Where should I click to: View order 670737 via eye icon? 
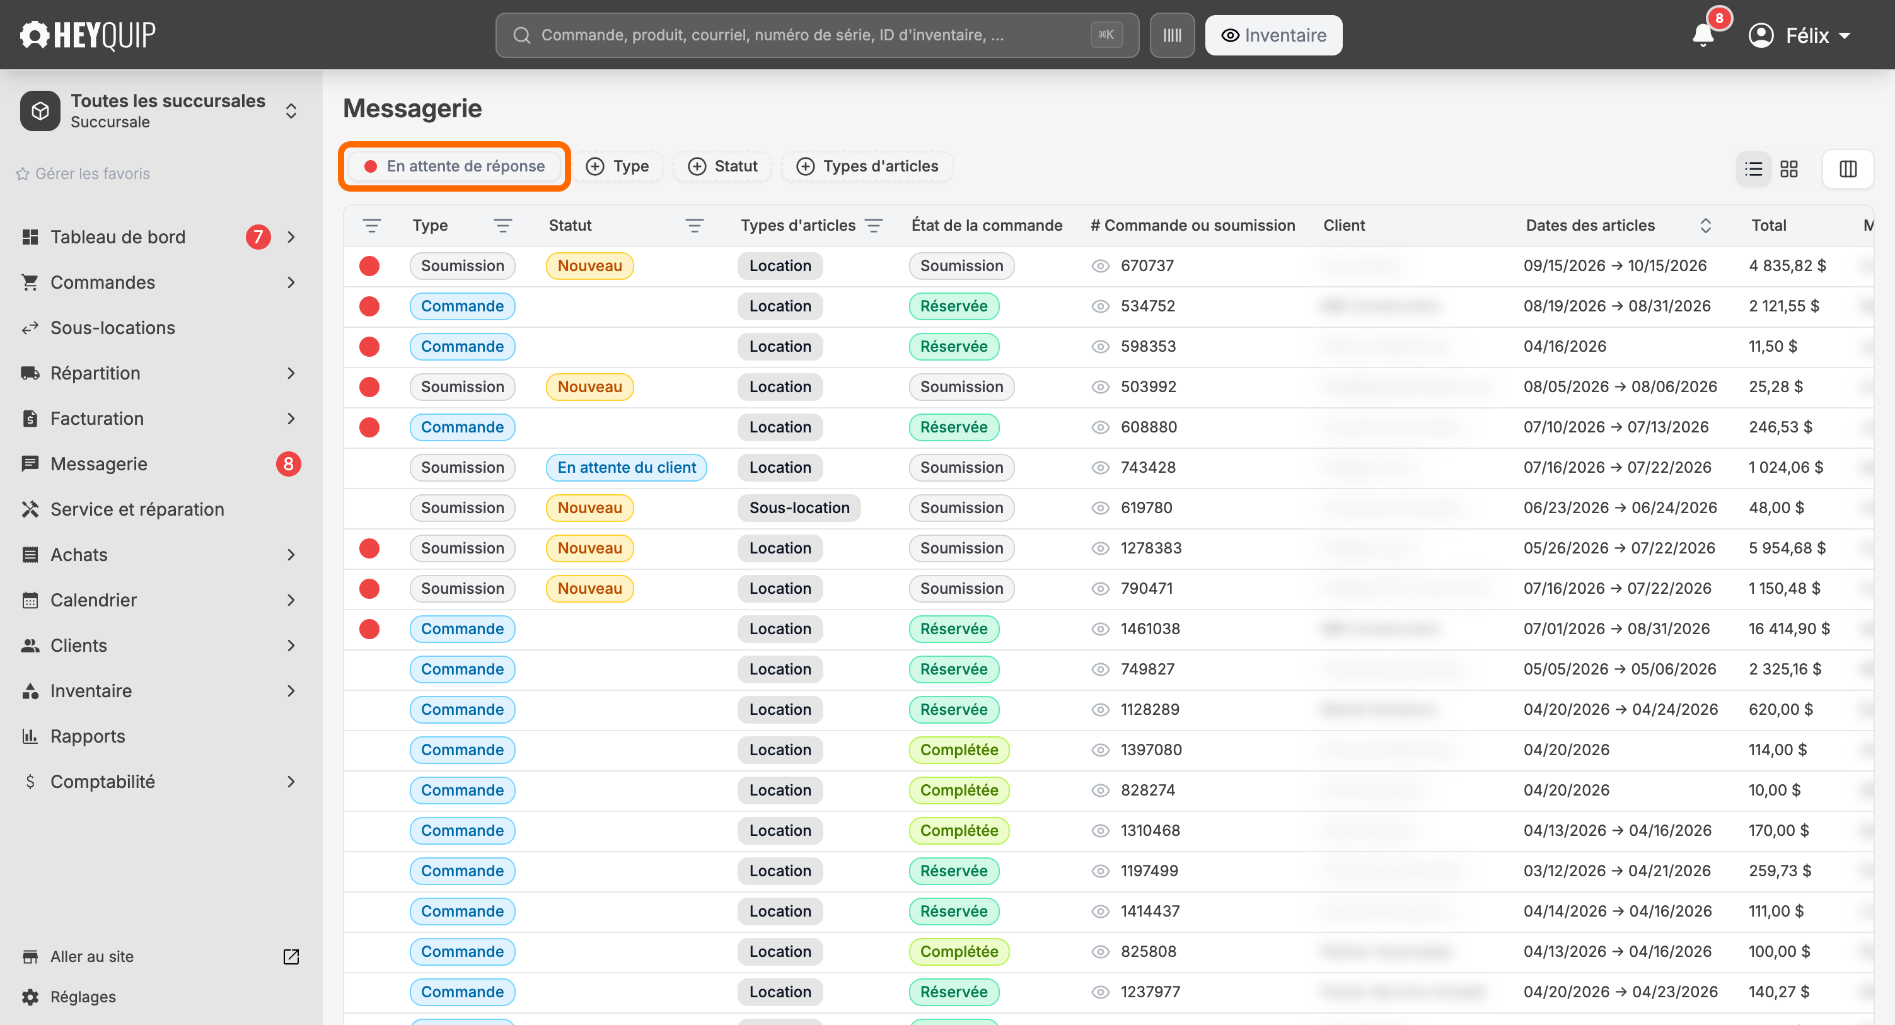[1100, 265]
